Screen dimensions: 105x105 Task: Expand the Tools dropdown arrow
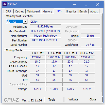click(x=61, y=99)
